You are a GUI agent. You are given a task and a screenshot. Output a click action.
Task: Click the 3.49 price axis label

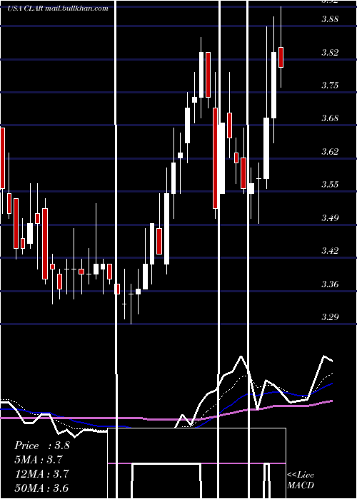click(x=330, y=217)
